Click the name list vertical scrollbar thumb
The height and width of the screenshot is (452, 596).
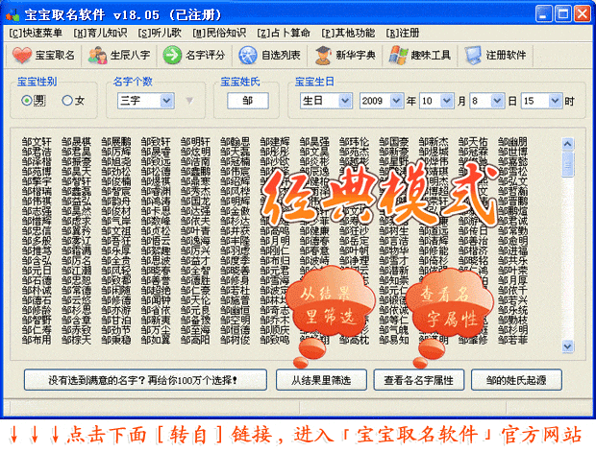click(567, 164)
